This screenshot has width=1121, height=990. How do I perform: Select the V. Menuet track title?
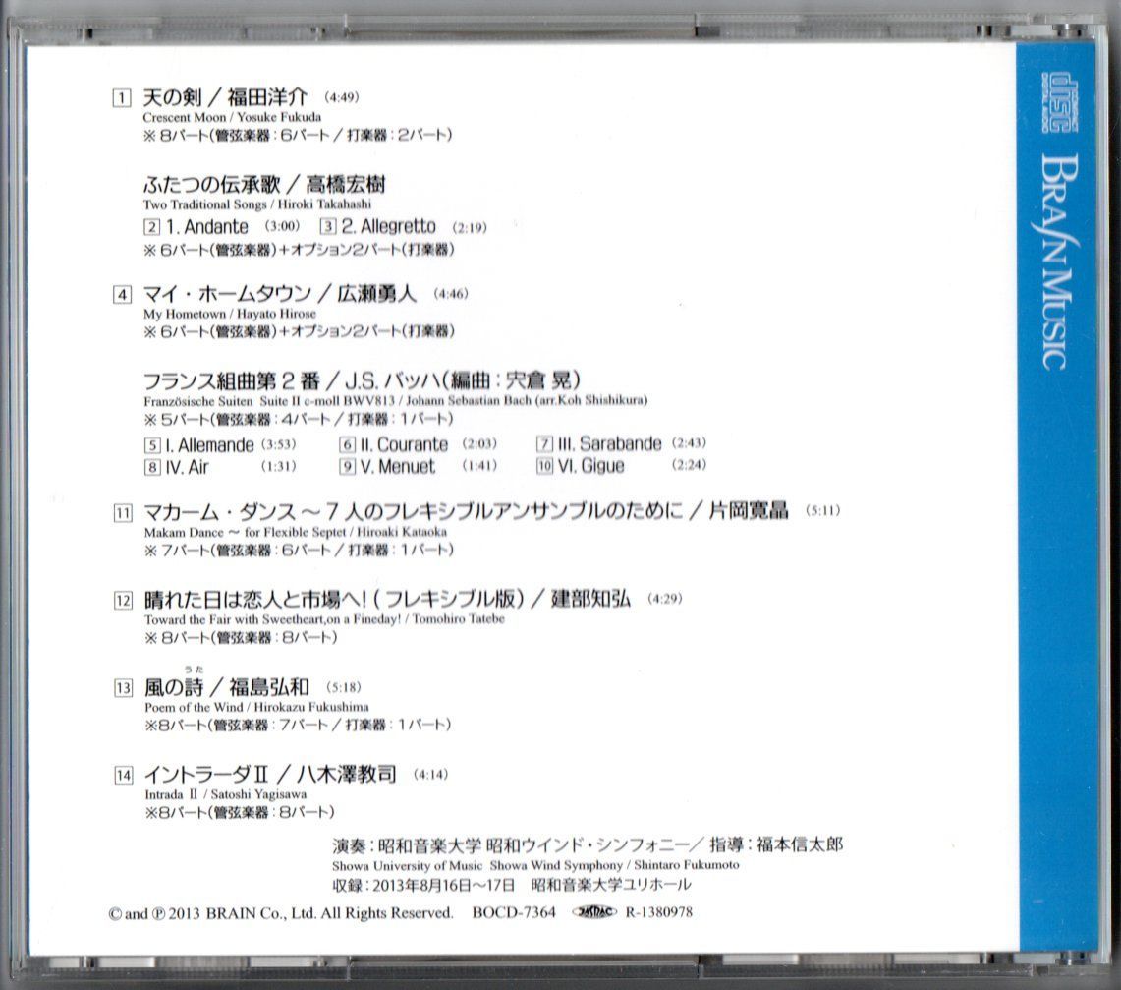click(x=397, y=467)
